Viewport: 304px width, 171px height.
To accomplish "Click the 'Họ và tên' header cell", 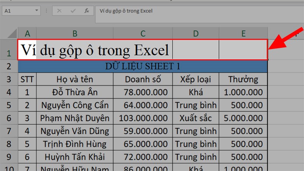I will (74, 79).
